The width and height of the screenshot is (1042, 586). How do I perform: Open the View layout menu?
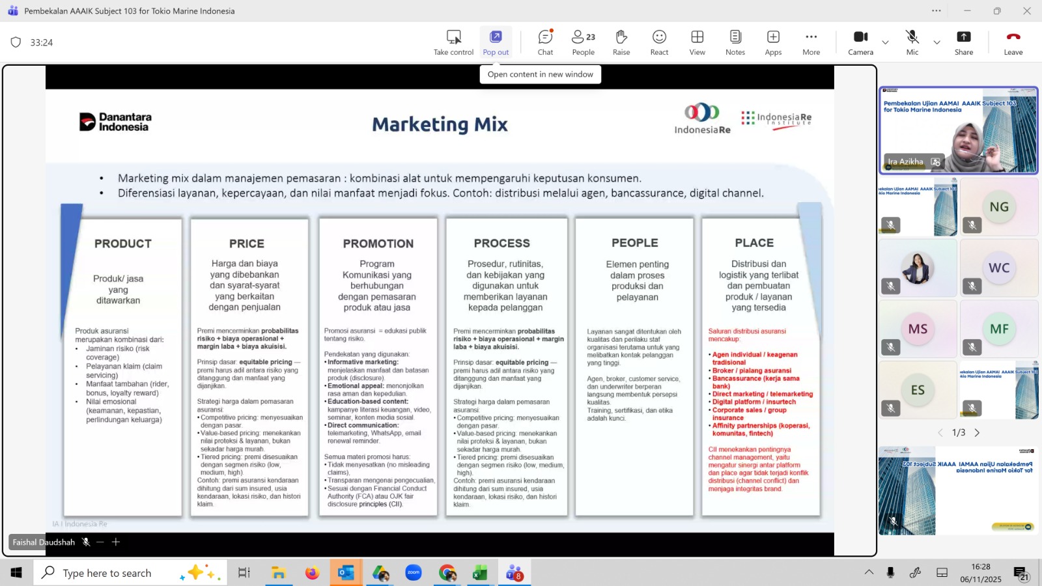click(697, 42)
